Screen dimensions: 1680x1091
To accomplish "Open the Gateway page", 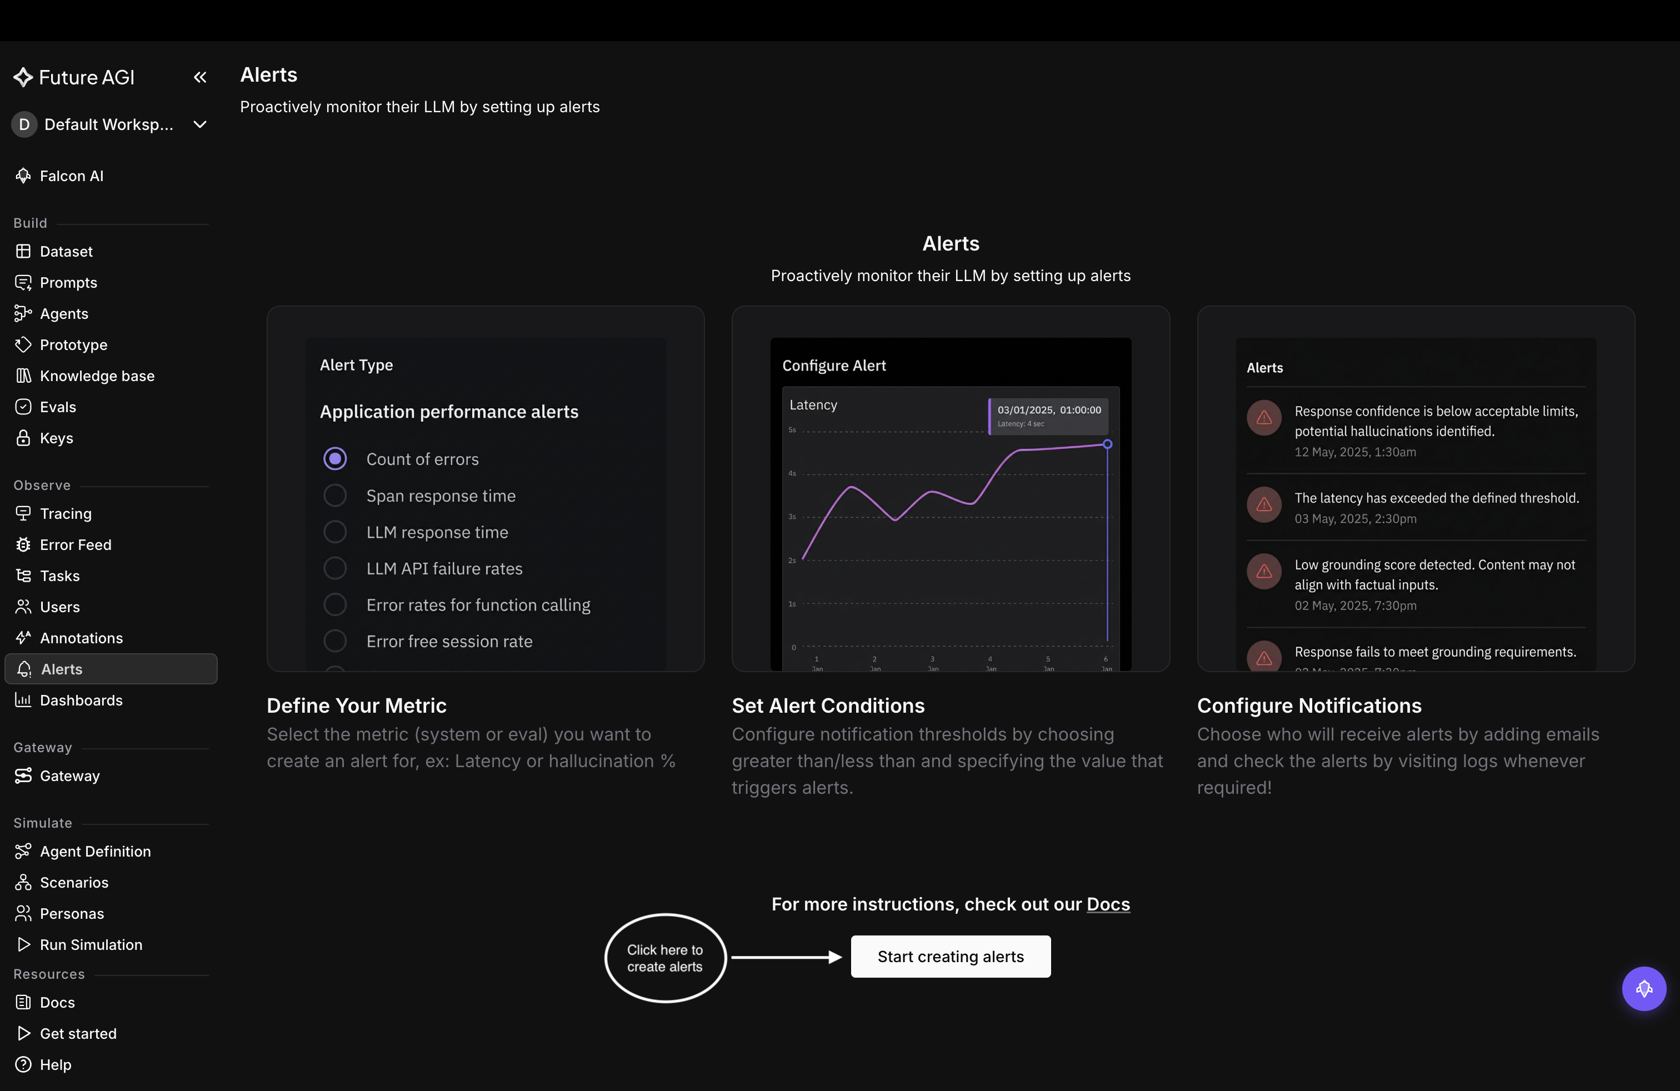I will click(x=111, y=775).
